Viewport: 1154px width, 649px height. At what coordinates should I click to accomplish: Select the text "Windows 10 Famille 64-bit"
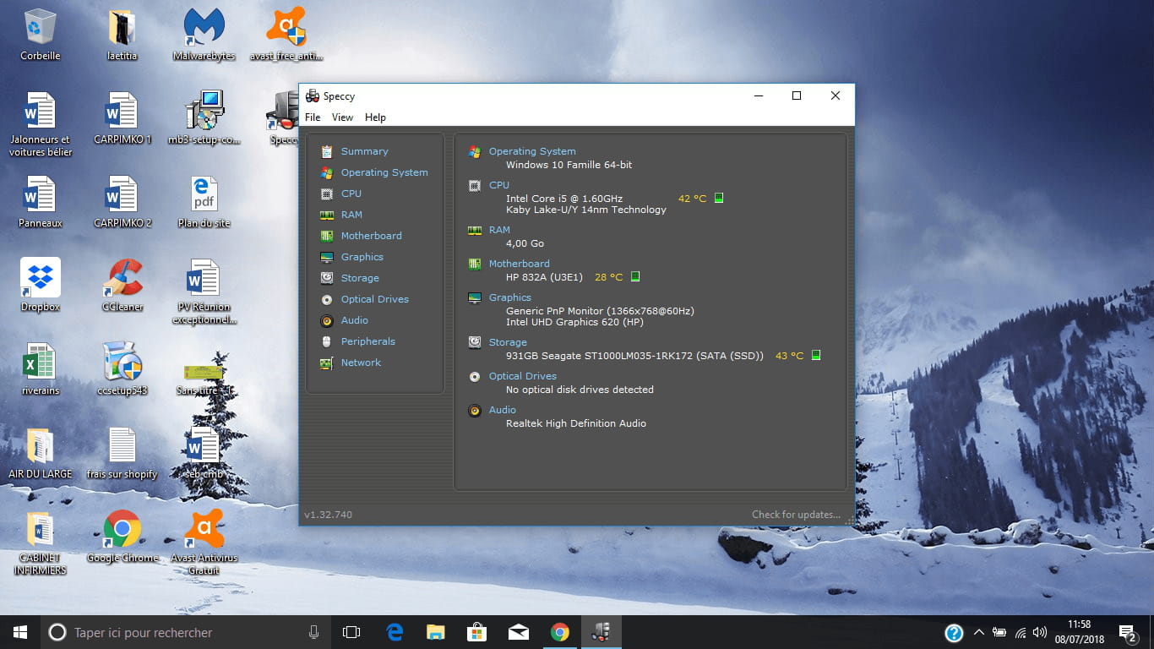pyautogui.click(x=569, y=165)
